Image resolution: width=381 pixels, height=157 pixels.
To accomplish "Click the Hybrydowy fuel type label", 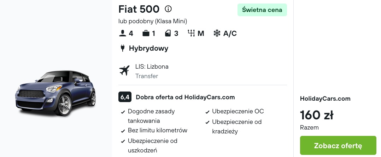I will [148, 48].
